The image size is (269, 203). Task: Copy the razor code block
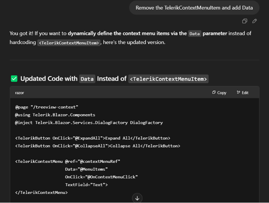(x=219, y=93)
